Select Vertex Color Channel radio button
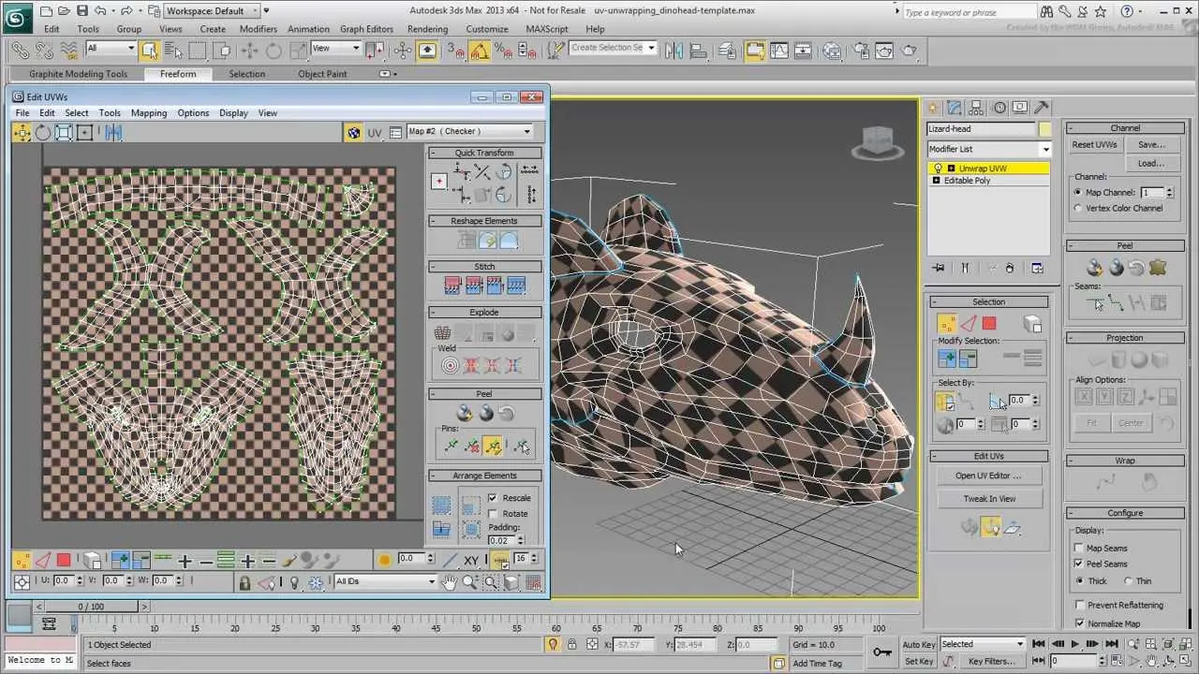The width and height of the screenshot is (1199, 674). coord(1078,208)
